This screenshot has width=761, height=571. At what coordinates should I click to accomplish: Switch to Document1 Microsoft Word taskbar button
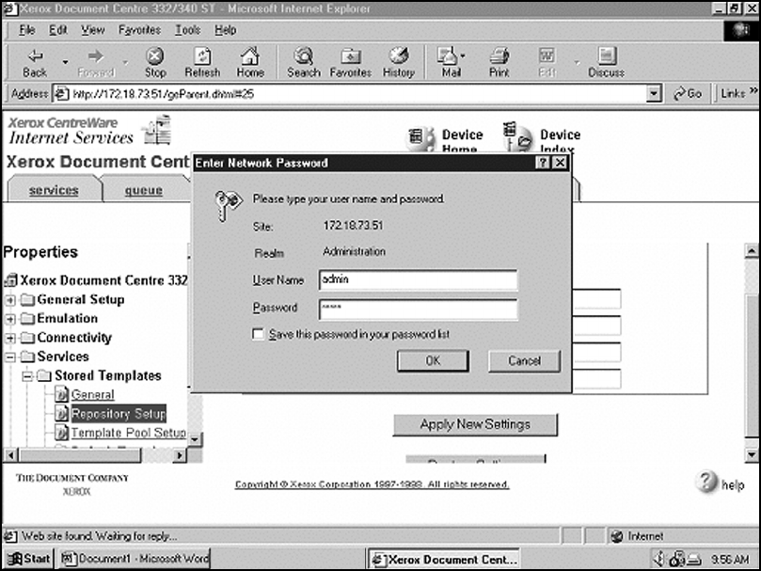coord(134,559)
